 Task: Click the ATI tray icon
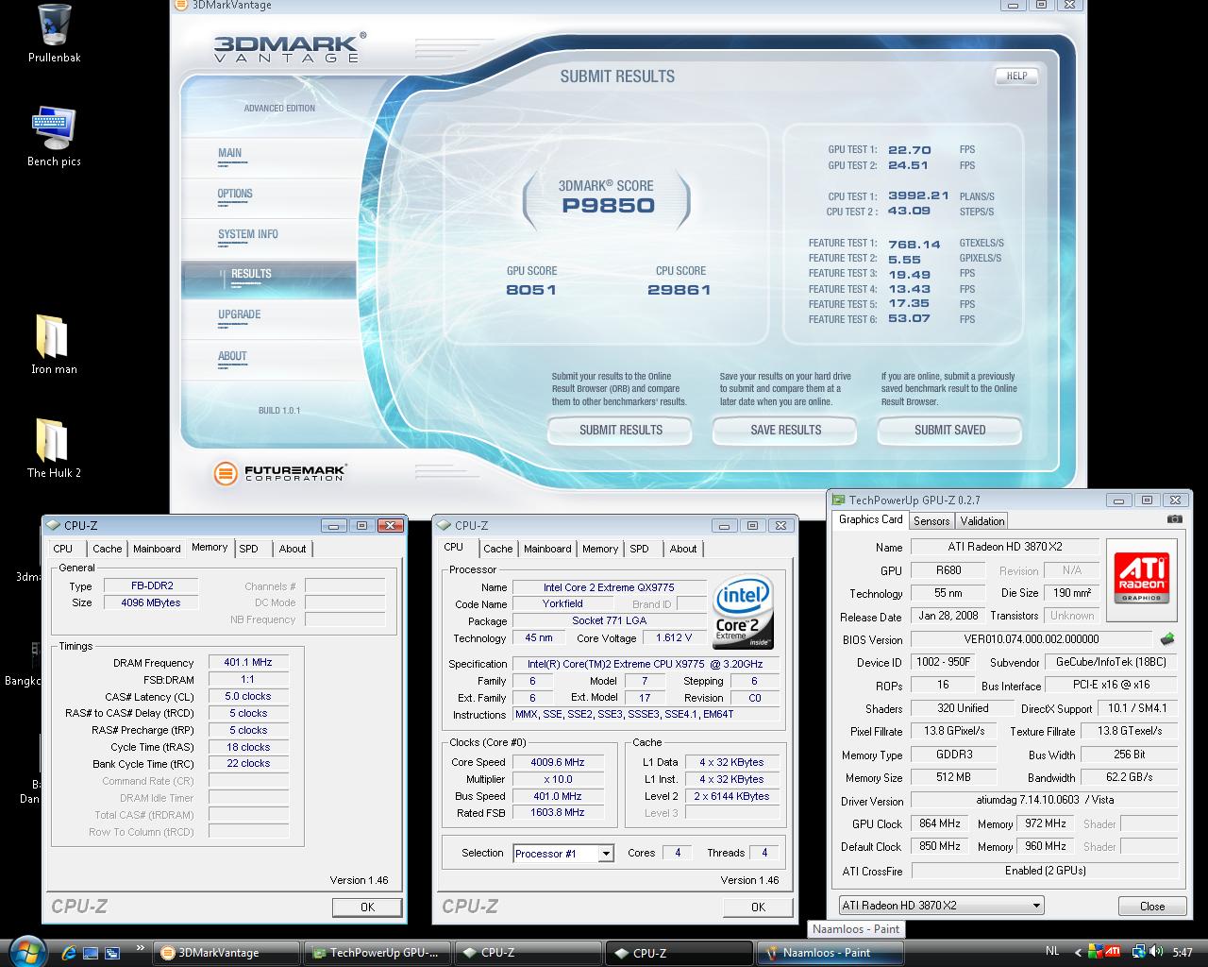pos(1113,952)
